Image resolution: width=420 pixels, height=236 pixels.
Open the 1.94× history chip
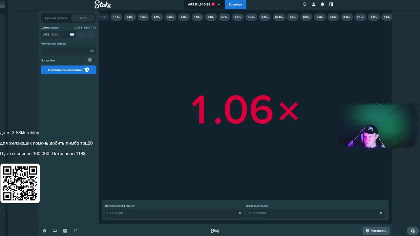click(x=293, y=17)
